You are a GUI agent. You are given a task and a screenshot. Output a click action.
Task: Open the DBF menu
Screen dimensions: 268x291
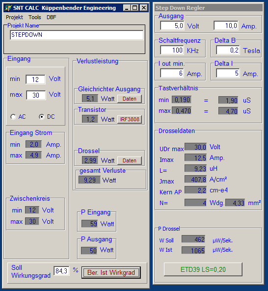coord(52,17)
